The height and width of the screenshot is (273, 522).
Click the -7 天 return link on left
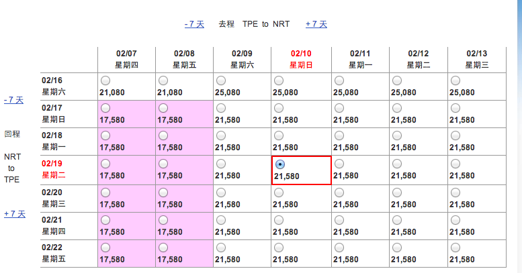[13, 100]
